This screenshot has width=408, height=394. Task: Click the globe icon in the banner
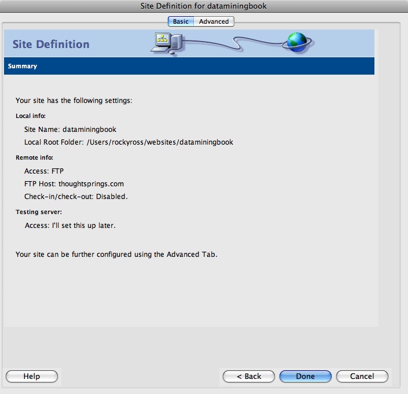point(297,42)
